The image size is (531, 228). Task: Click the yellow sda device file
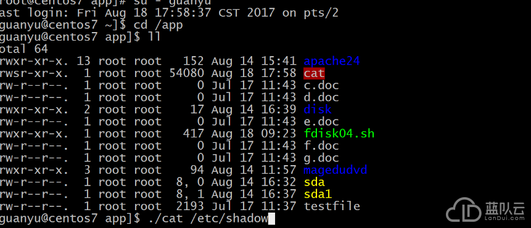(x=315, y=182)
